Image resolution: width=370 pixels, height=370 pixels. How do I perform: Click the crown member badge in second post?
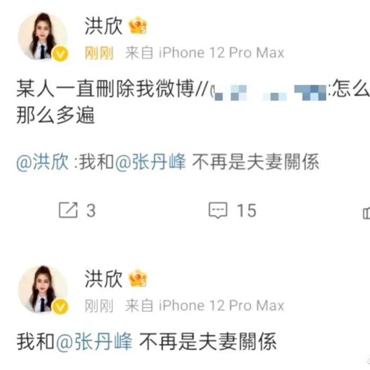coord(138,278)
